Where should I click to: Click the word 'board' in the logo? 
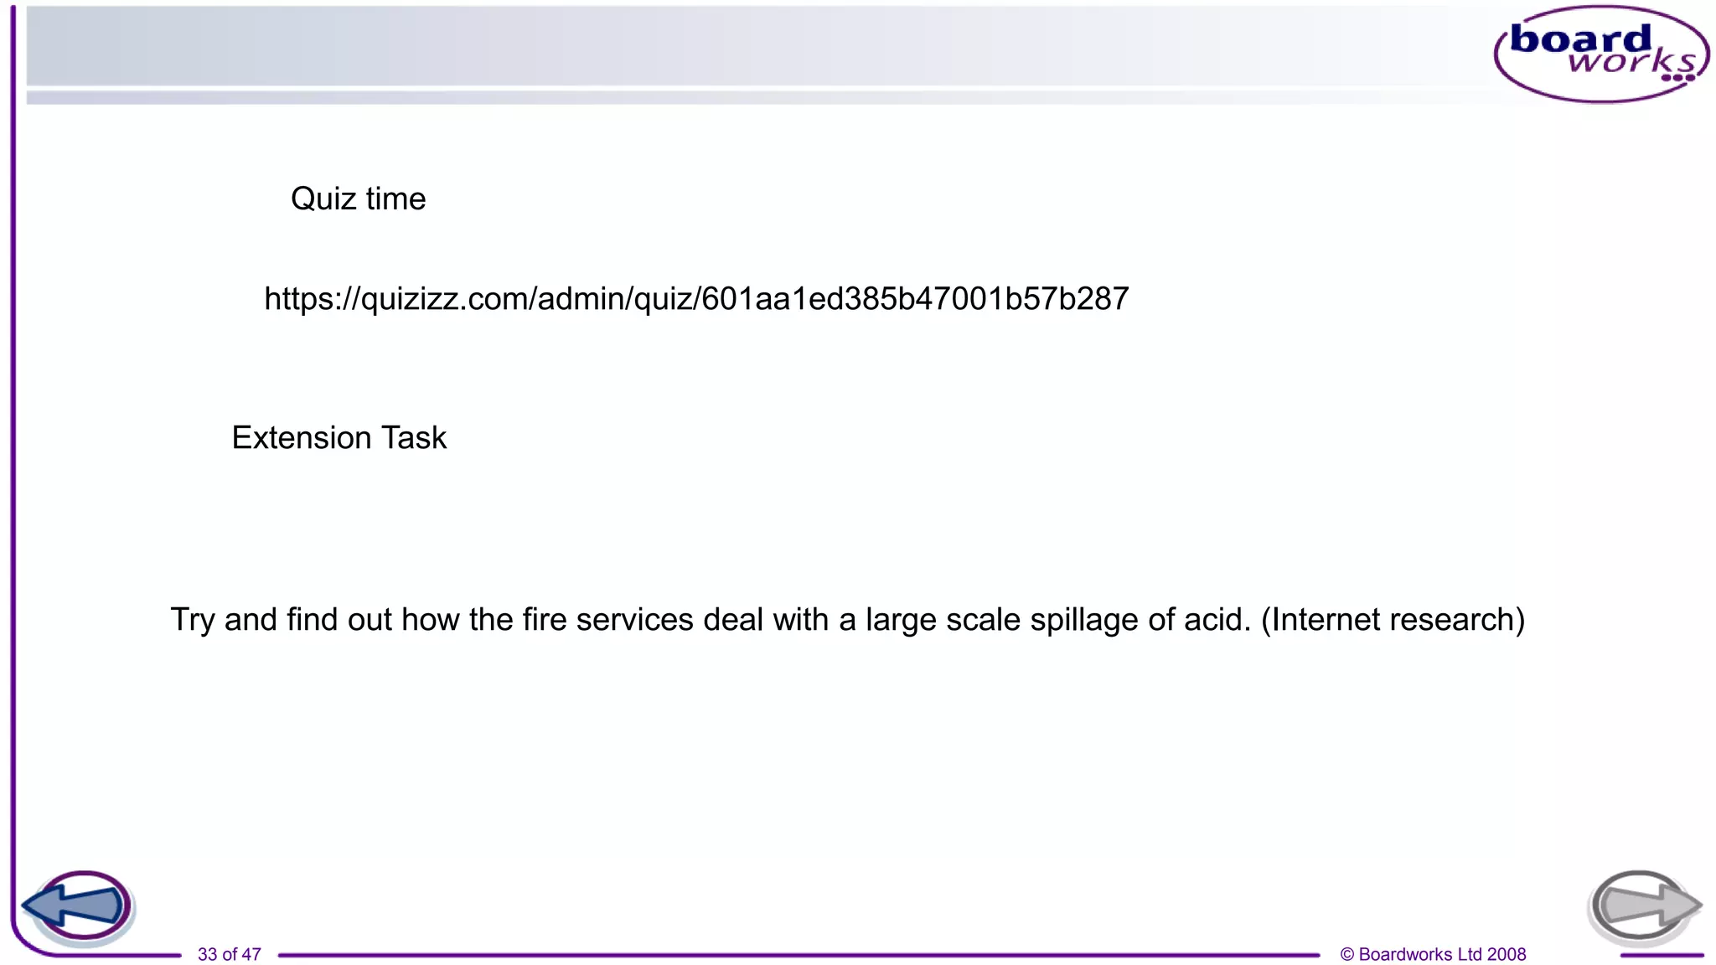[1580, 39]
